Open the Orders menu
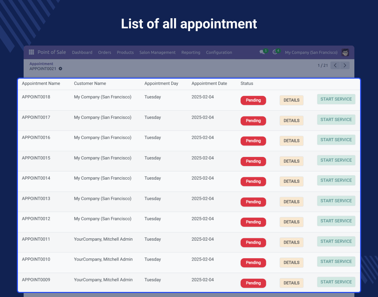 105,52
